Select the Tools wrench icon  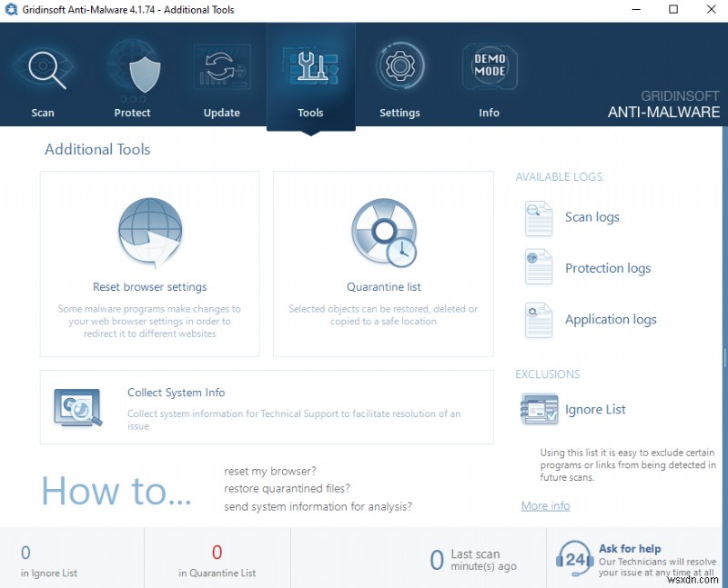click(x=311, y=66)
